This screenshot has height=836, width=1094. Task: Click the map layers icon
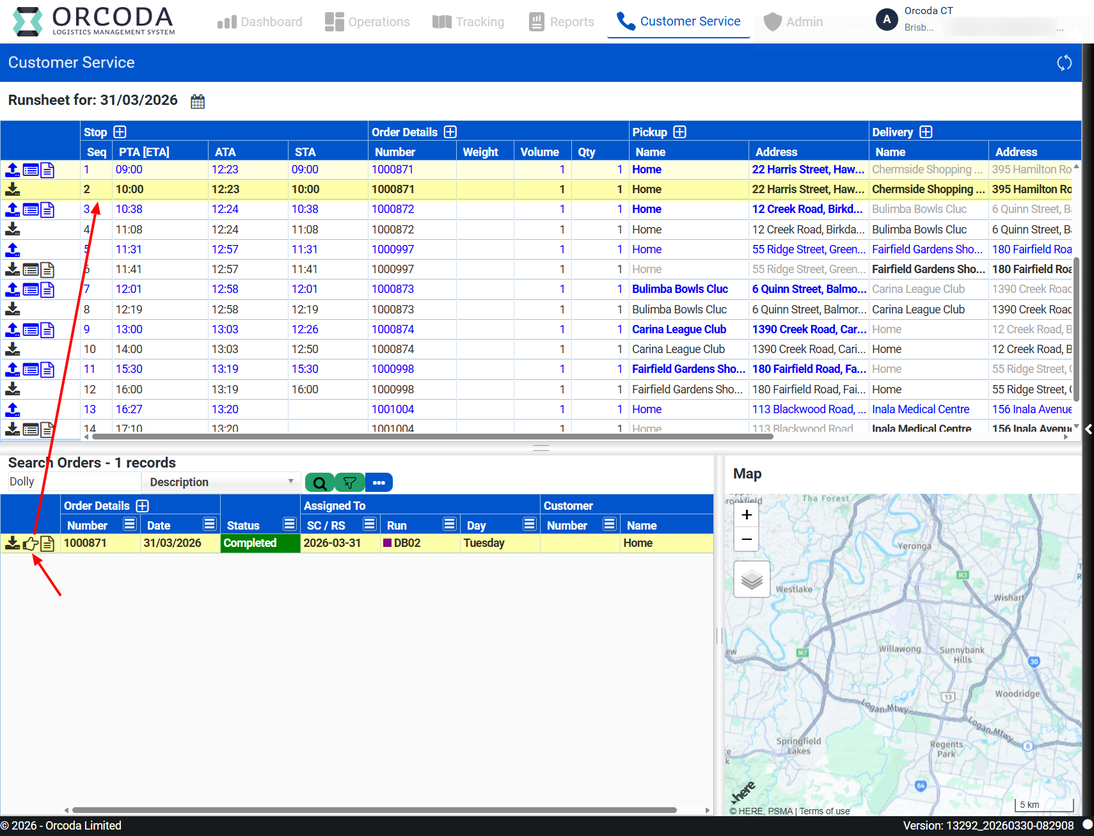pyautogui.click(x=752, y=580)
